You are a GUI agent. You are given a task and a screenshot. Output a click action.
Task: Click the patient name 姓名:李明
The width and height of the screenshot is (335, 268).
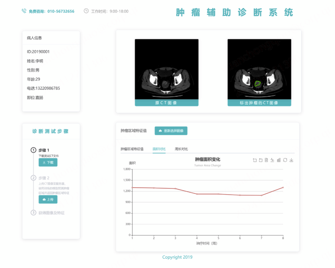tap(35, 61)
